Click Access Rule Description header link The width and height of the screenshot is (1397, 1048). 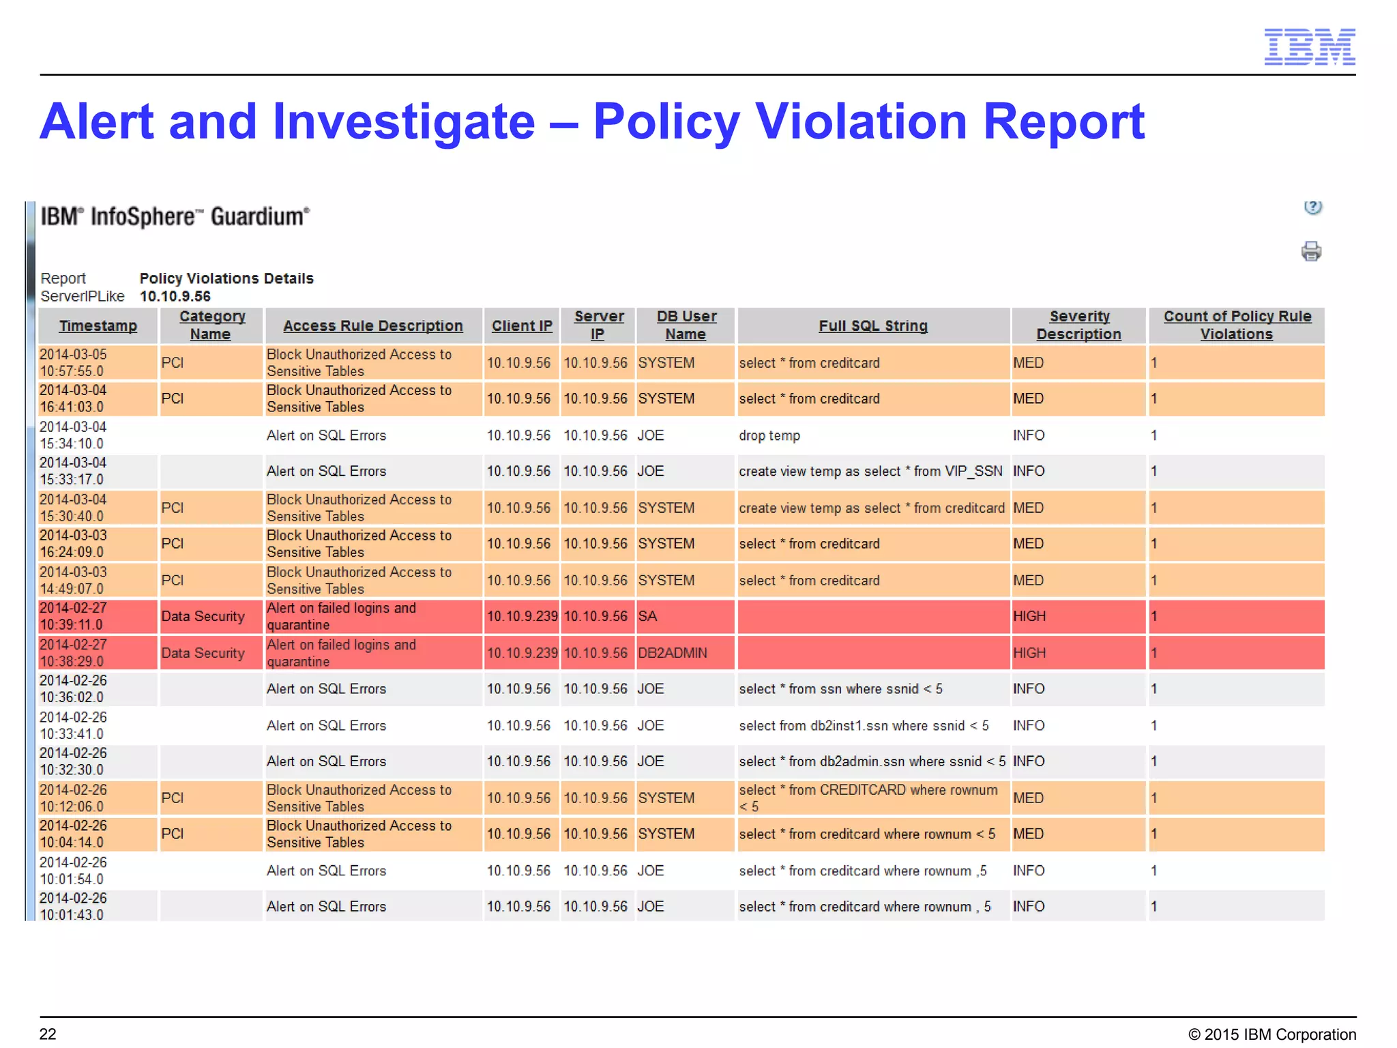click(x=372, y=326)
